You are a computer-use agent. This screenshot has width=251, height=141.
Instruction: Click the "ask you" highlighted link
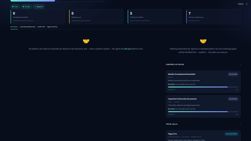(128, 49)
